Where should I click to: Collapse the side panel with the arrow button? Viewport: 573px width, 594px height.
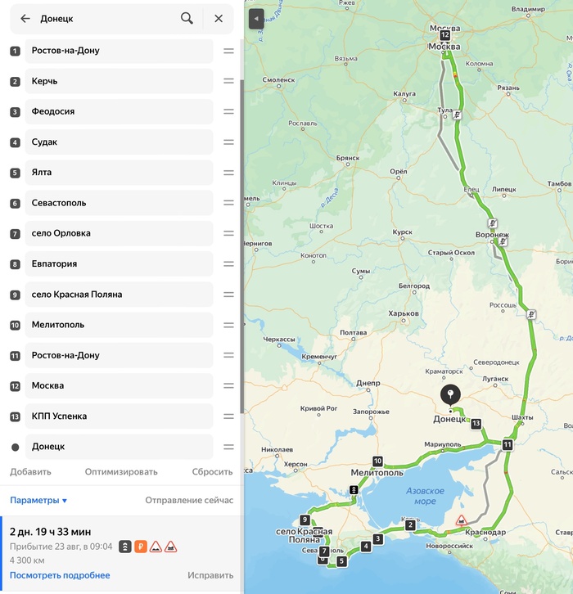click(x=256, y=19)
